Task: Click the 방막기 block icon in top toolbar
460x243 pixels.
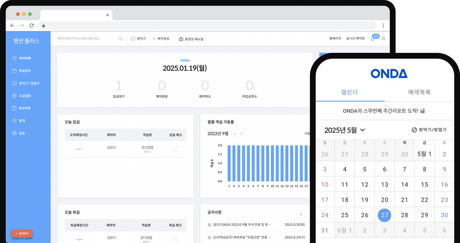Action: (x=133, y=39)
